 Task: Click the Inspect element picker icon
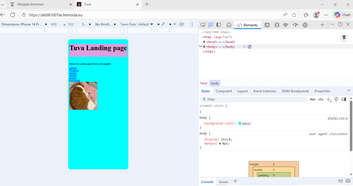click(x=203, y=25)
